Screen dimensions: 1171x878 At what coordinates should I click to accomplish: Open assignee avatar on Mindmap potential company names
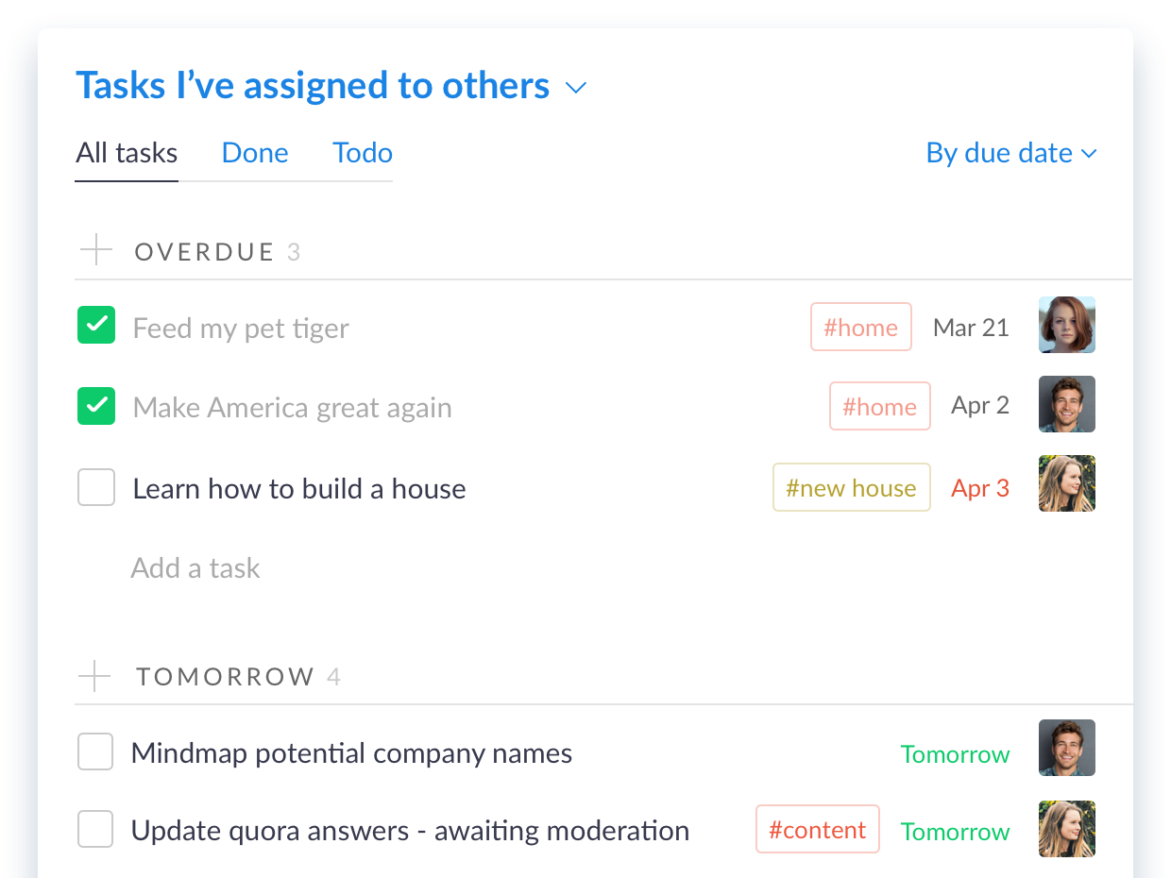click(x=1067, y=748)
